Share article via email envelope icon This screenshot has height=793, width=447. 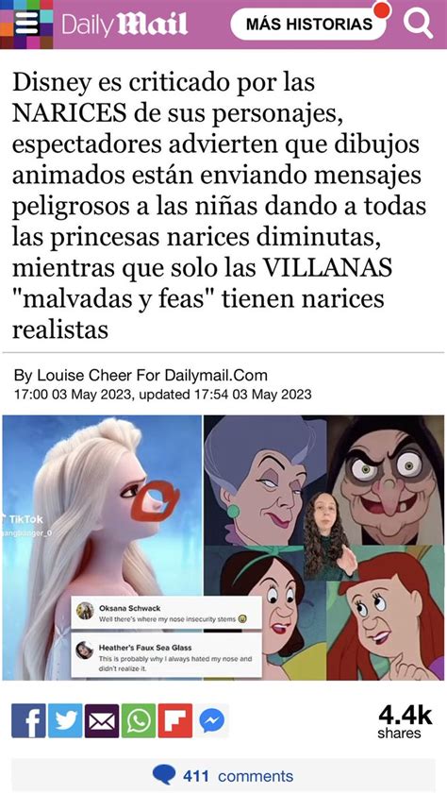tap(102, 720)
